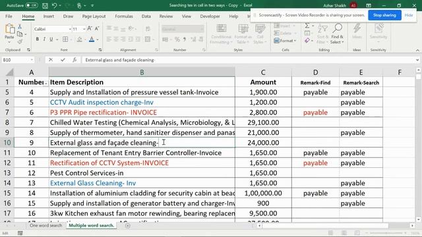Open the font size 11 dropdown
The width and height of the screenshot is (422, 237).
pos(84,29)
